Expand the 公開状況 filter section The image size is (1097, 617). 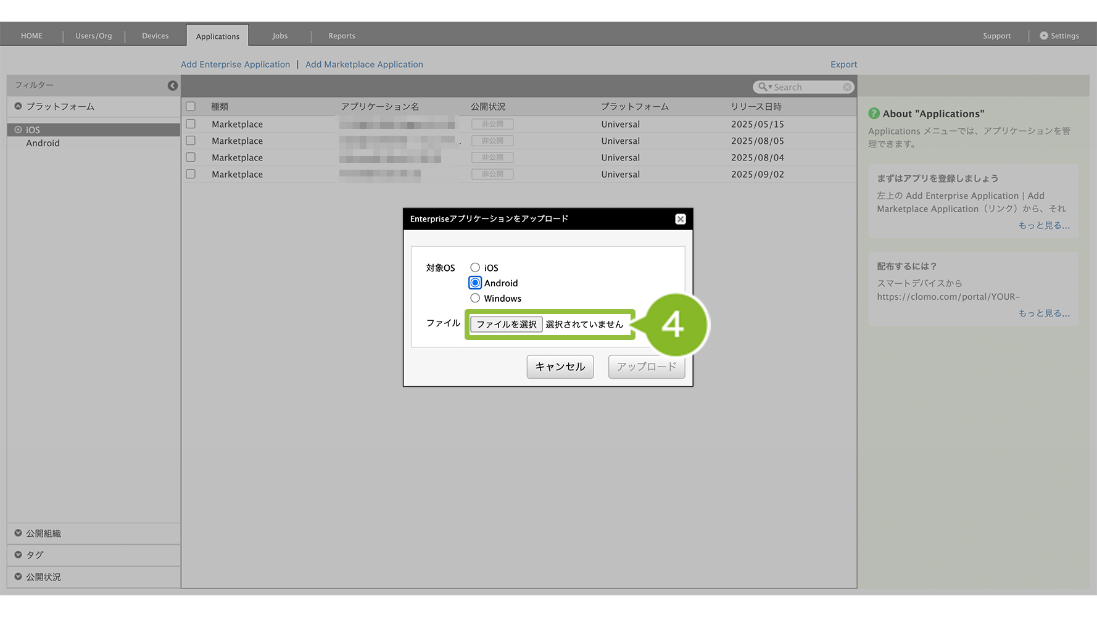click(19, 577)
